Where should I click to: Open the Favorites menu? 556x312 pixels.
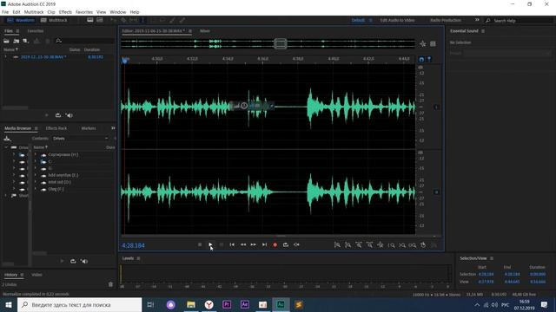click(84, 12)
